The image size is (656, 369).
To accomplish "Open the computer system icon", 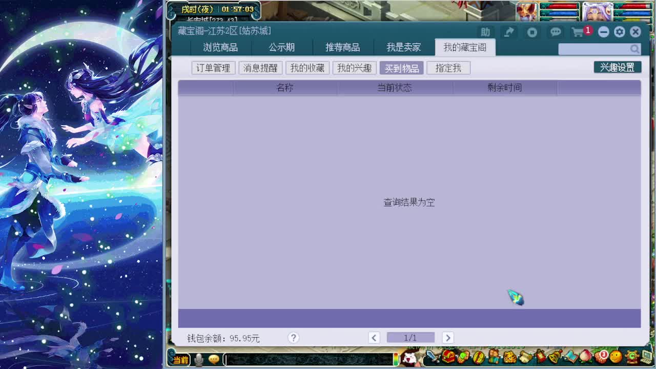I will [x=646, y=356].
